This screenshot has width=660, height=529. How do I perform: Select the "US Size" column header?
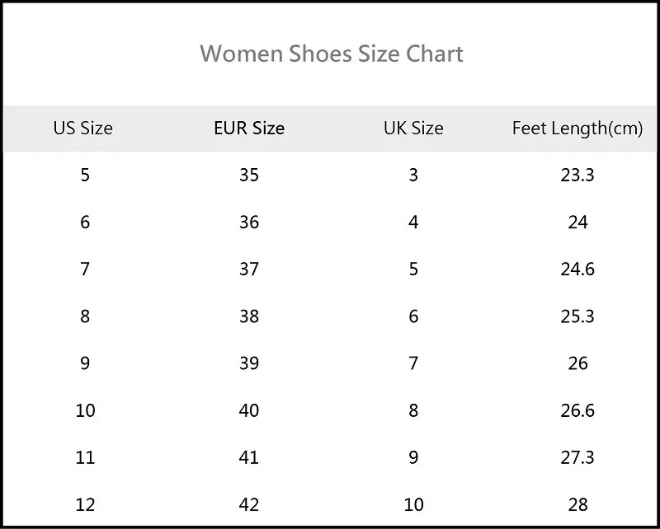[83, 129]
